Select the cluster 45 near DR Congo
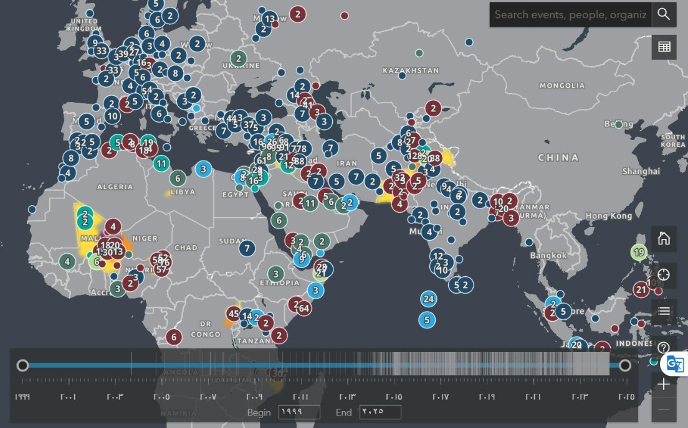 [234, 314]
